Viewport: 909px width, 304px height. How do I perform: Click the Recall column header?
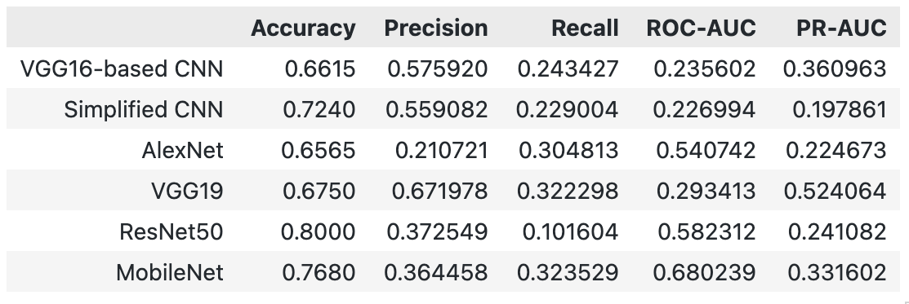585,28
